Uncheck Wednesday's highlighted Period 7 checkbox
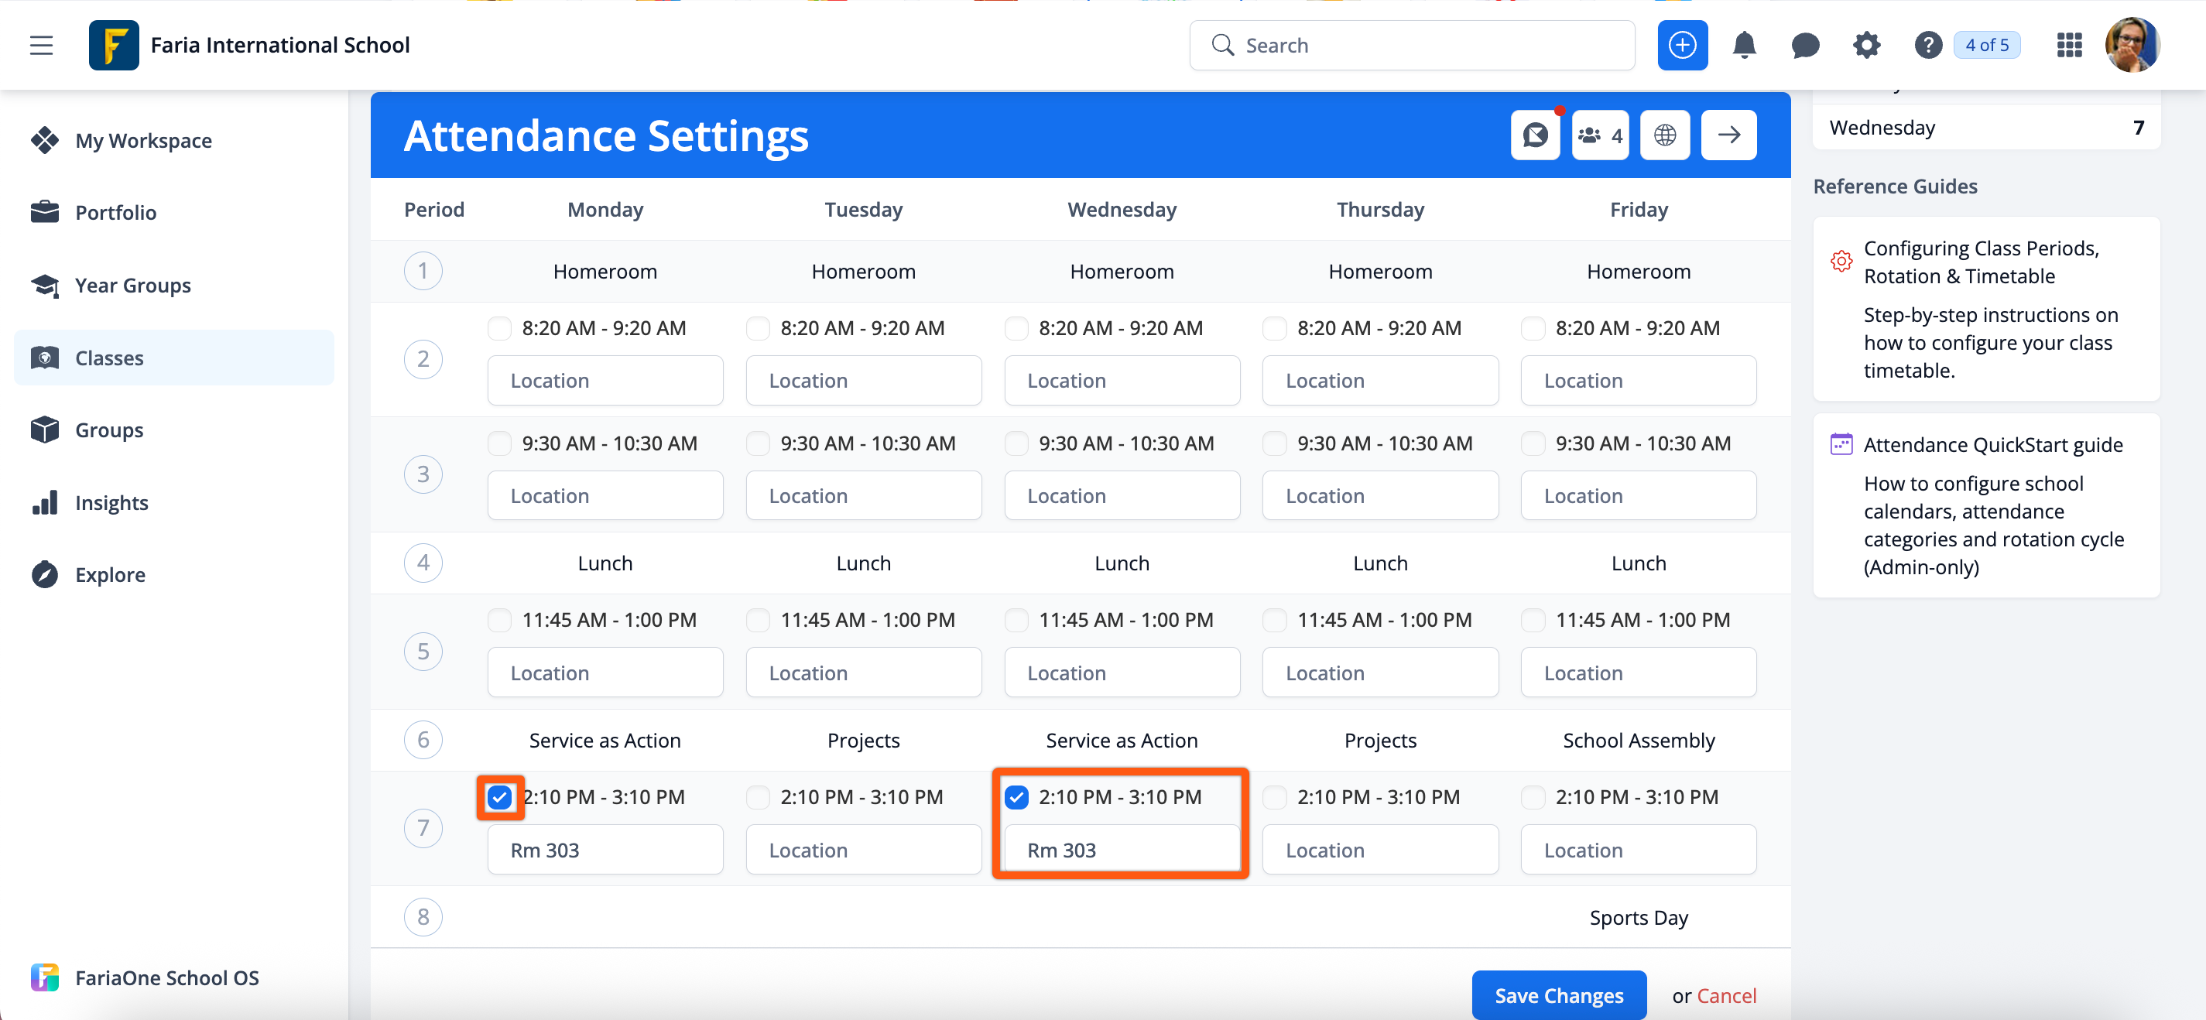The width and height of the screenshot is (2206, 1020). [1016, 796]
